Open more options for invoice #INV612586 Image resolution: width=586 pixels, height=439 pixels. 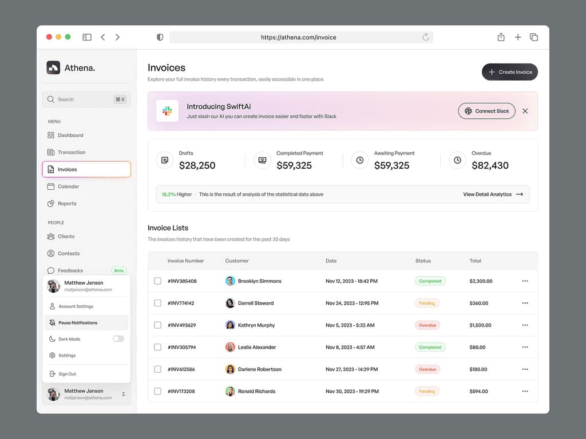pyautogui.click(x=525, y=369)
